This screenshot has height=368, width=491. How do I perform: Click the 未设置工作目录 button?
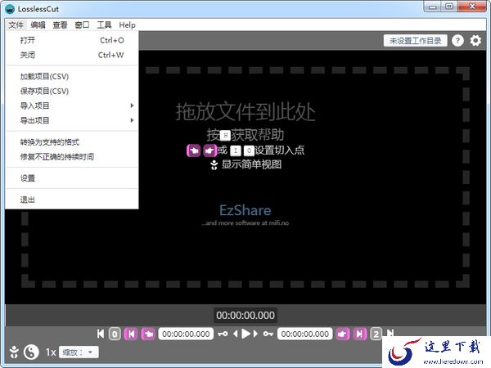[415, 41]
